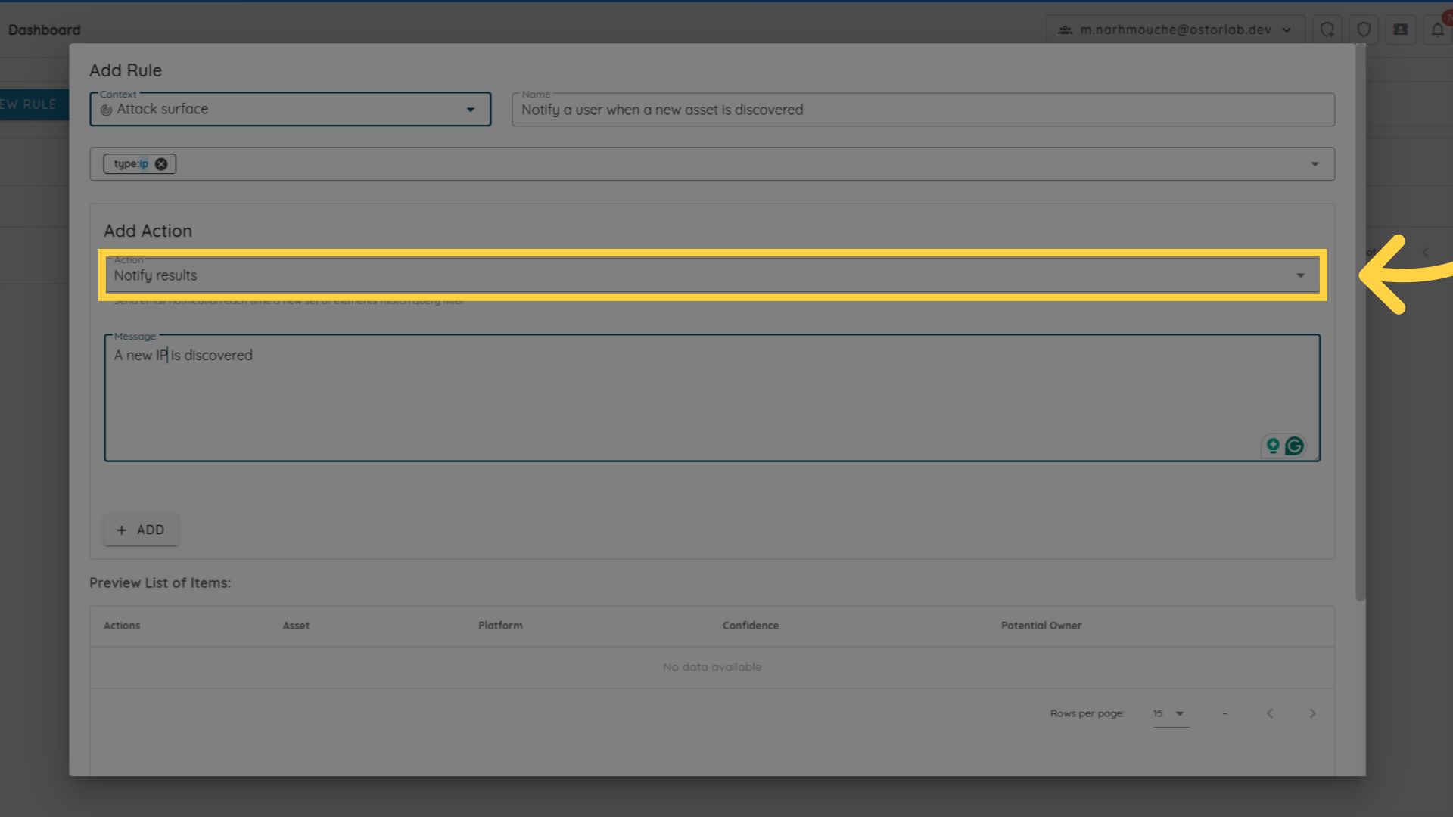The image size is (1453, 817).
Task: Go to previous page of preview table
Action: (x=1270, y=713)
